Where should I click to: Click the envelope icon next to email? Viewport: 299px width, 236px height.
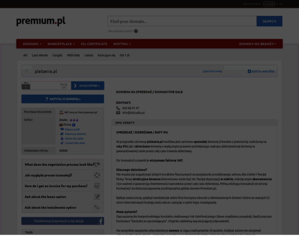[118, 112]
